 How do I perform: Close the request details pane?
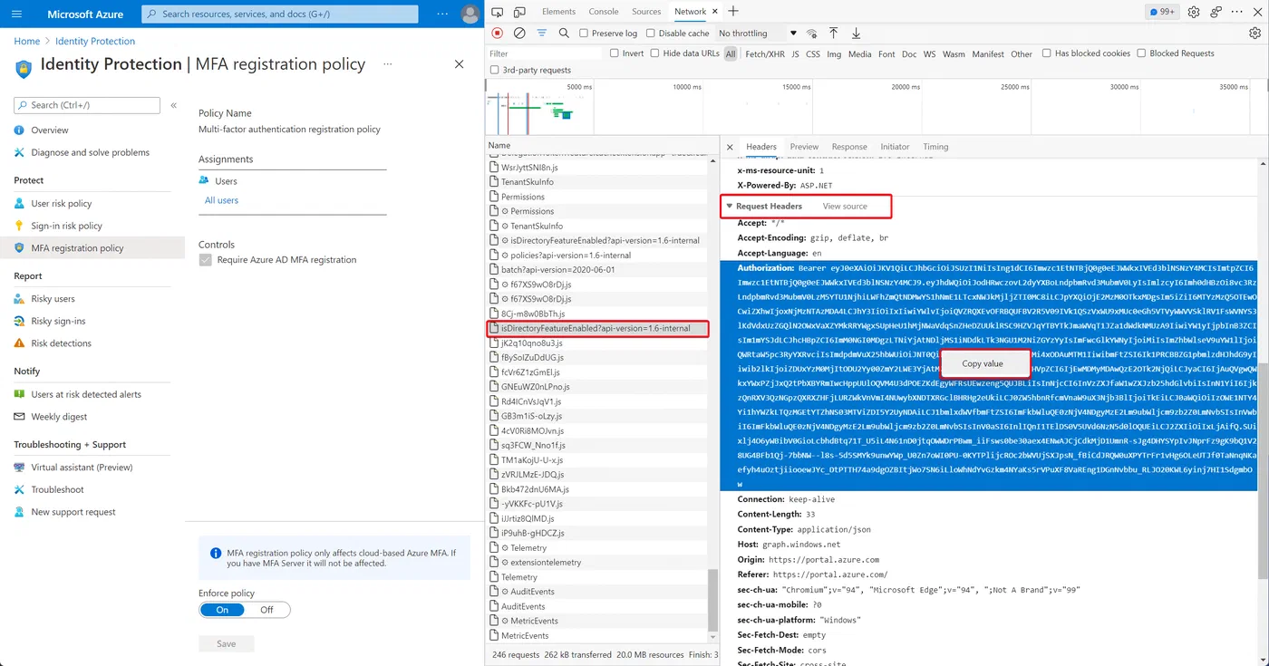(730, 147)
